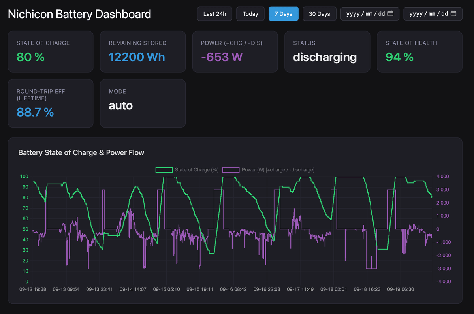Open the calendar picker in the start date field
This screenshot has height=314, width=474.
point(390,14)
